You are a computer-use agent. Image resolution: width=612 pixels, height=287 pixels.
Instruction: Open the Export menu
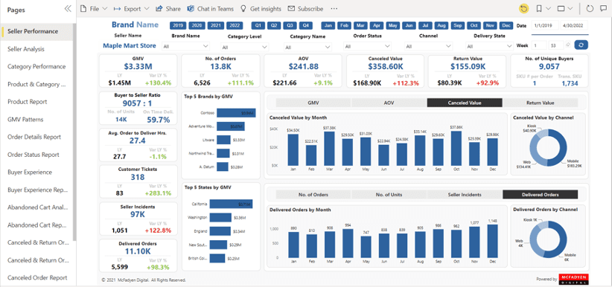pyautogui.click(x=131, y=9)
